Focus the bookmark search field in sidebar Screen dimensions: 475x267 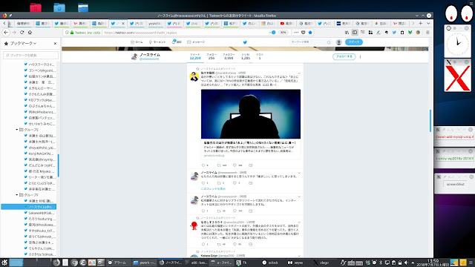click(x=30, y=56)
